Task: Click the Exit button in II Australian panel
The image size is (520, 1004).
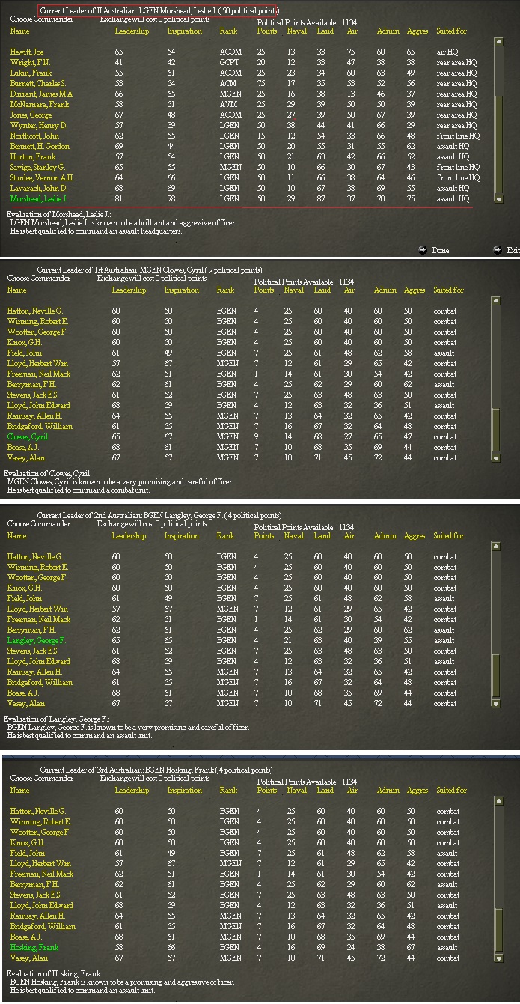Action: click(513, 250)
